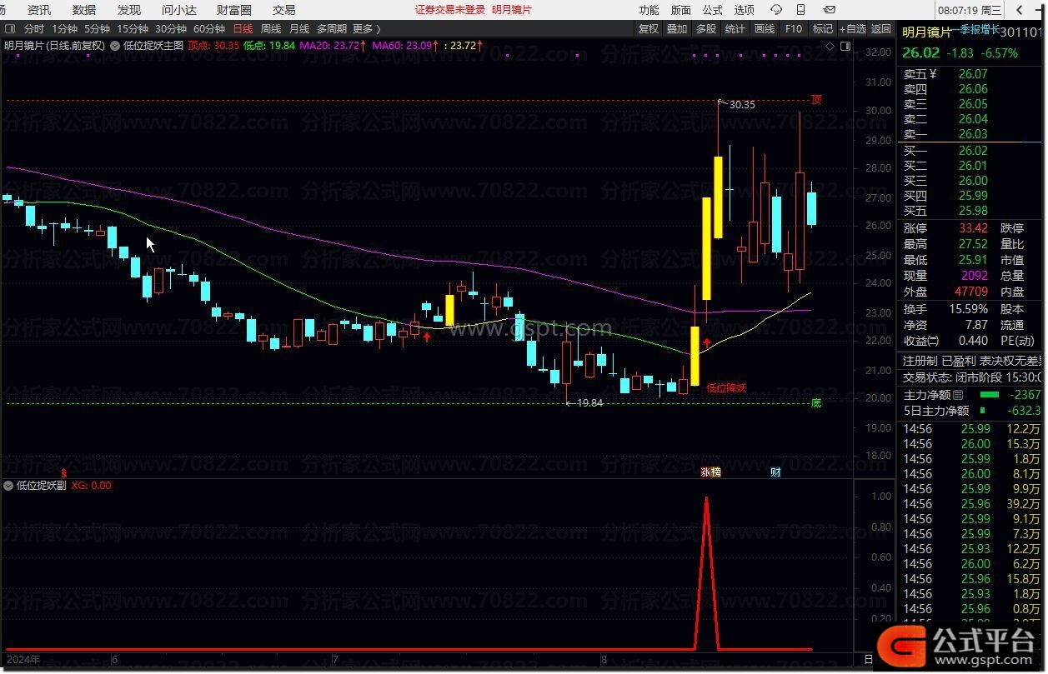Expand the 低位捉妖主图 indicator dropdown arrow

113,46
